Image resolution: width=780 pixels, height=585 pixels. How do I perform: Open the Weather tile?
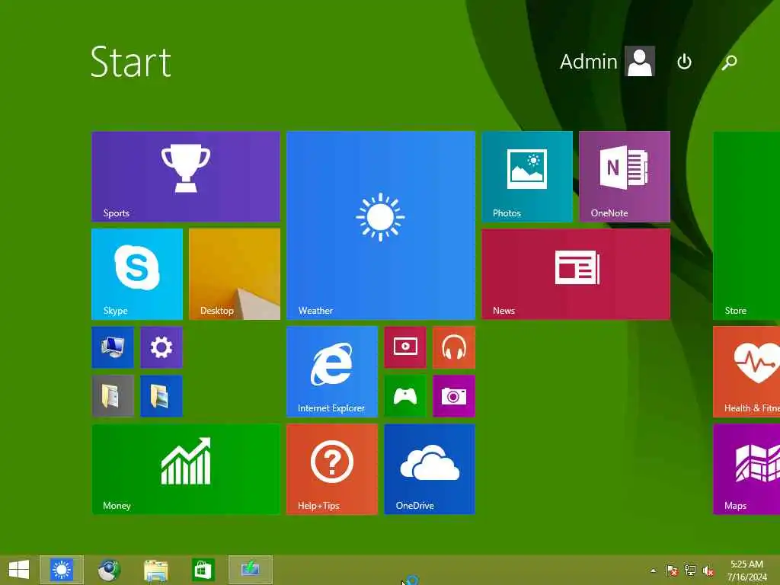(381, 225)
